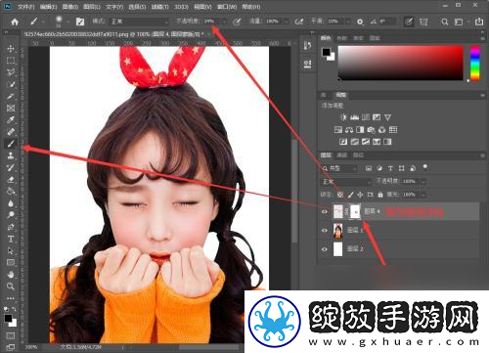Toggle lock position in Layers panel
Viewport: 489px width, 353px height.
point(360,195)
